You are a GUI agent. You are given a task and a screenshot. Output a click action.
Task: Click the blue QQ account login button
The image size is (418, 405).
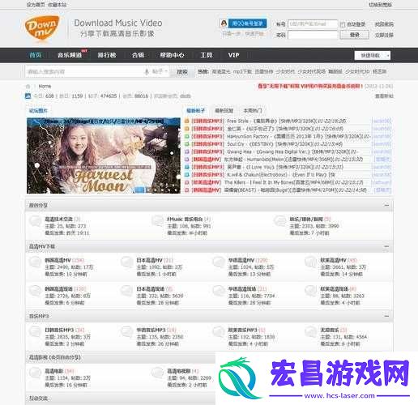pos(247,23)
